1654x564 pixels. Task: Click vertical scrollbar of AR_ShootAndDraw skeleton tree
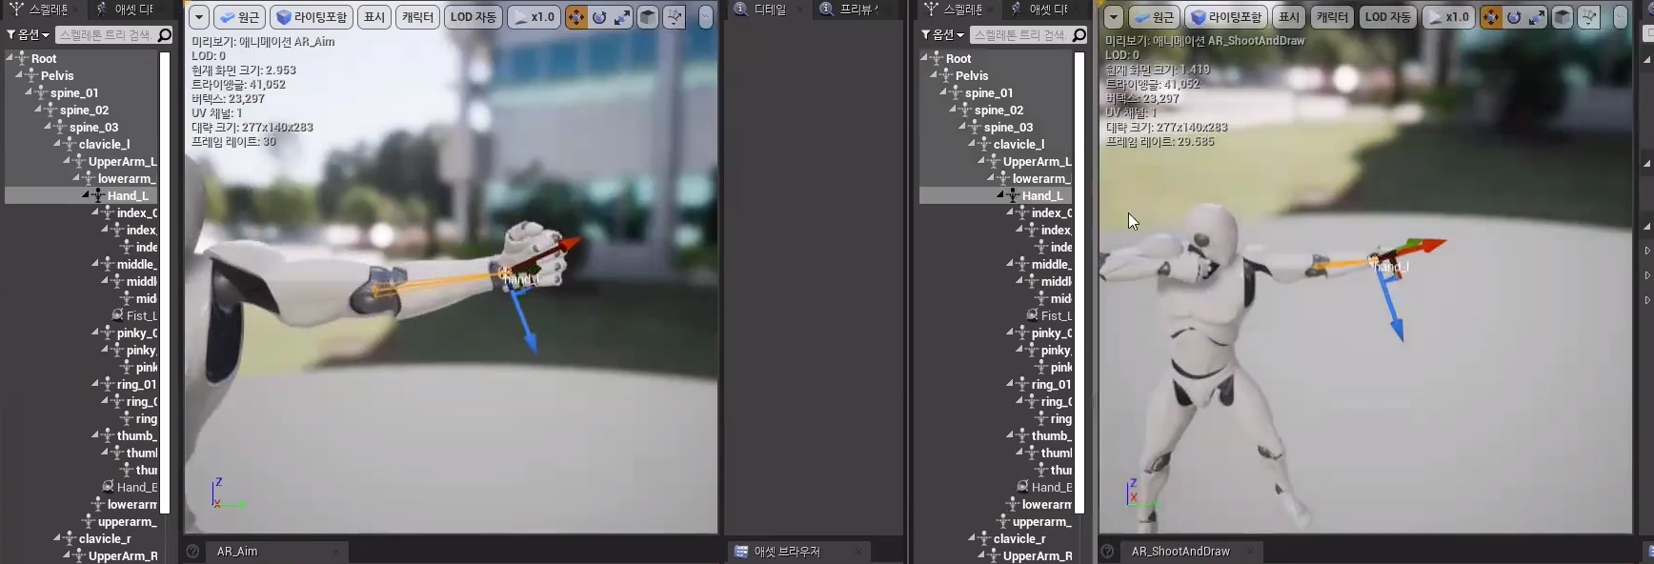click(x=1079, y=283)
